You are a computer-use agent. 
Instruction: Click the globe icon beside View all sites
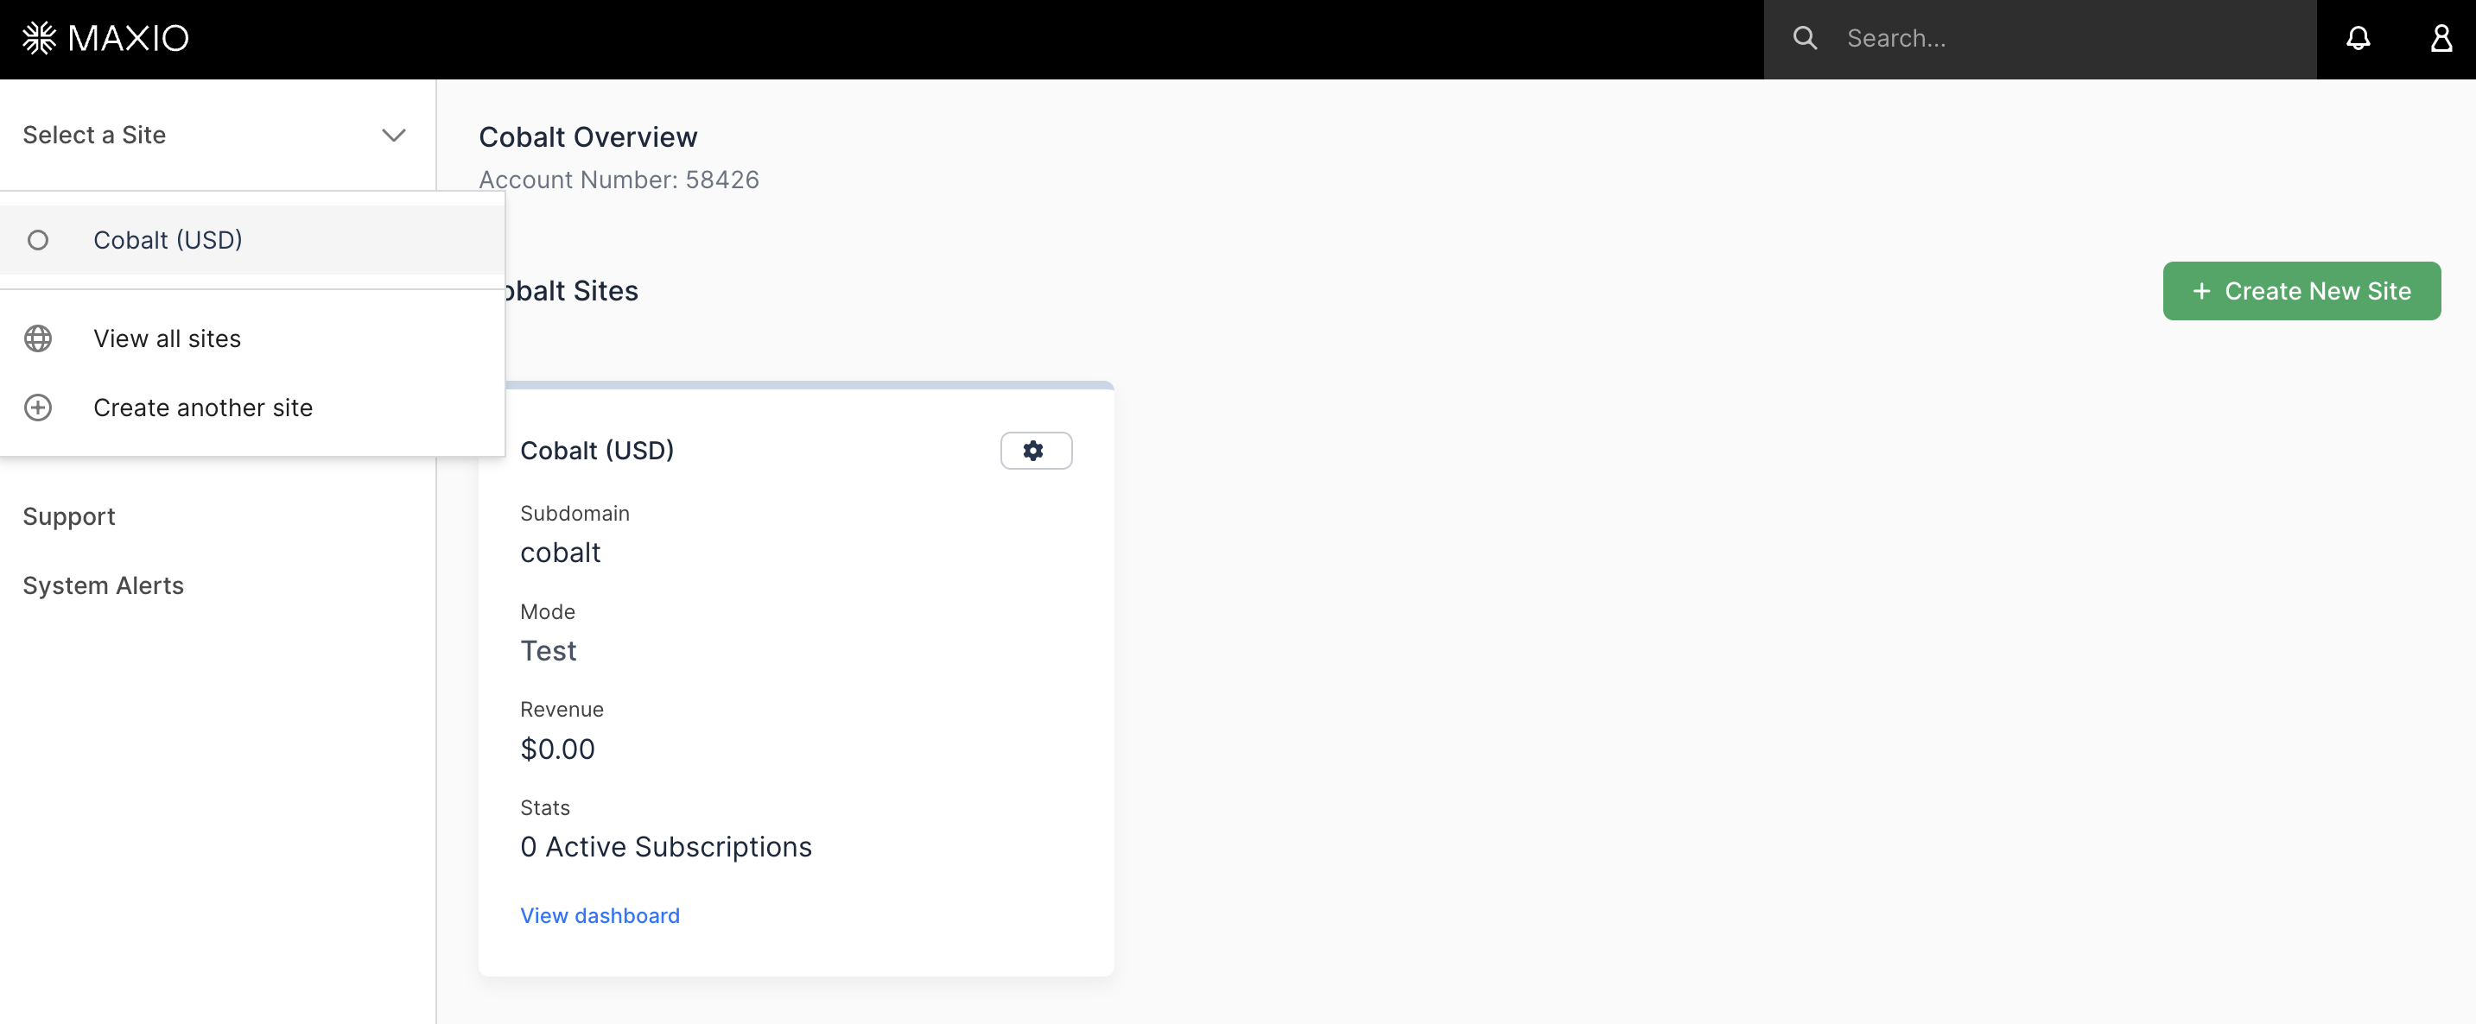tap(37, 338)
